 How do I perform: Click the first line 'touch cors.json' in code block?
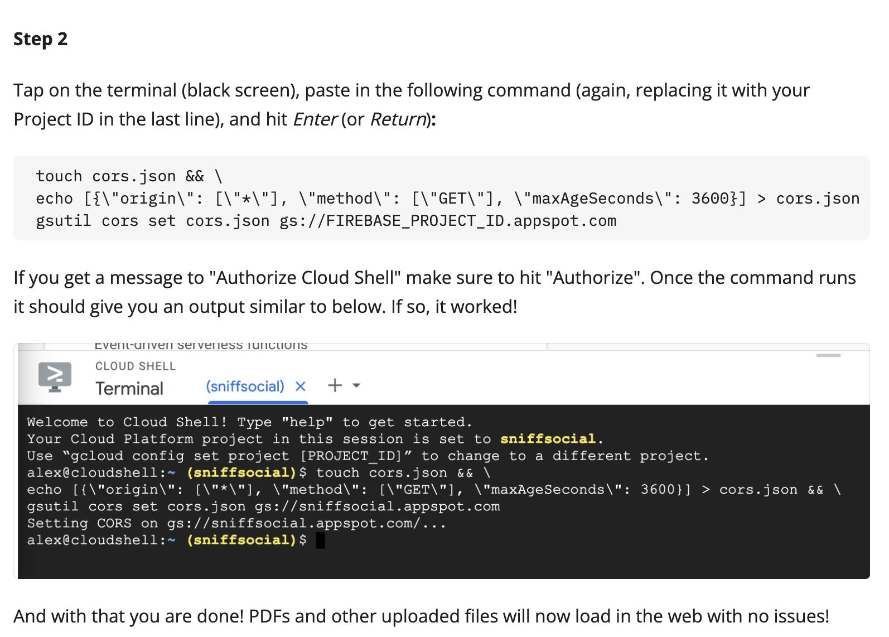129,176
